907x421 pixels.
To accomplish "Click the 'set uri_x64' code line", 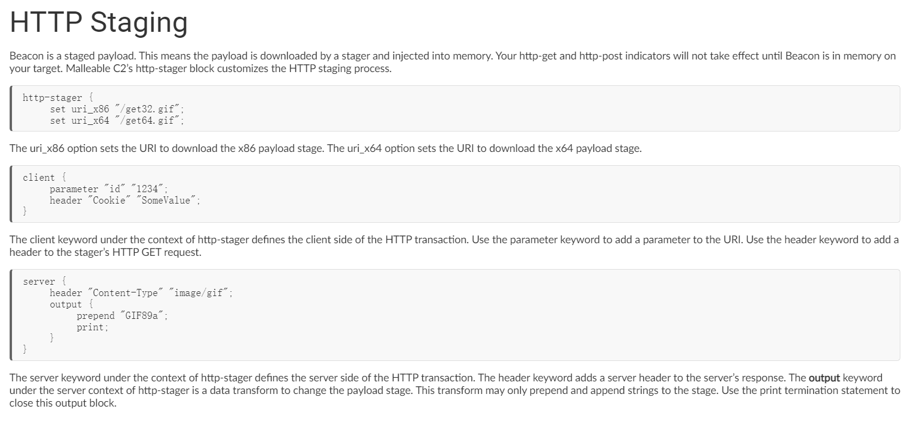I will (117, 121).
